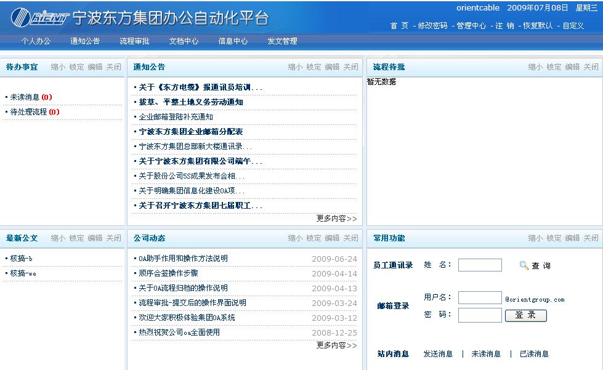603x370 pixels.
Task: Click the magnifier search icon beside 查询
Action: (524, 265)
